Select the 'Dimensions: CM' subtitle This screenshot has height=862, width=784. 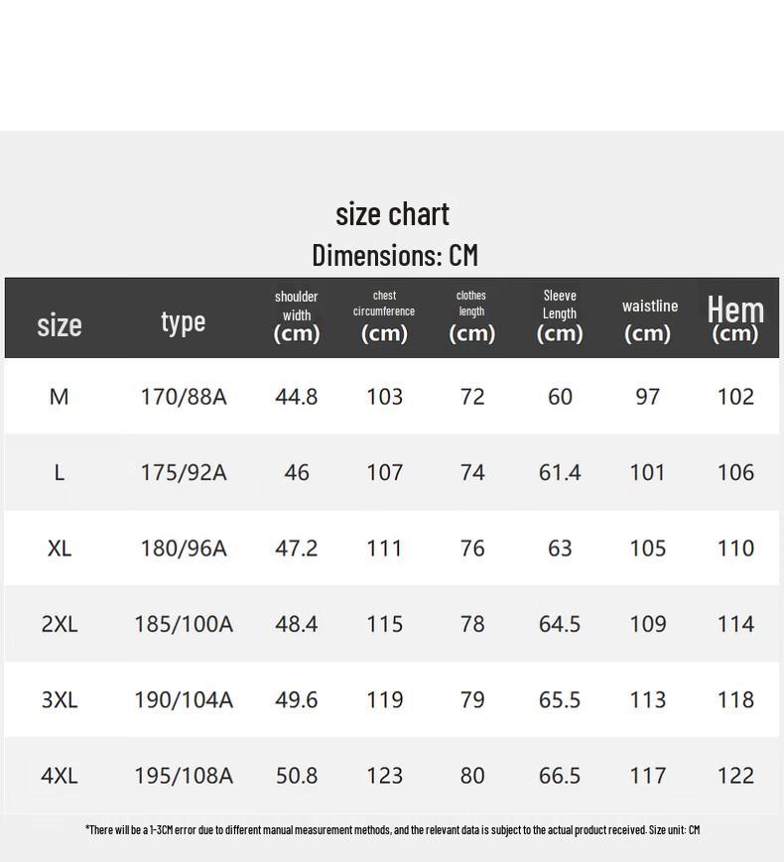[395, 255]
